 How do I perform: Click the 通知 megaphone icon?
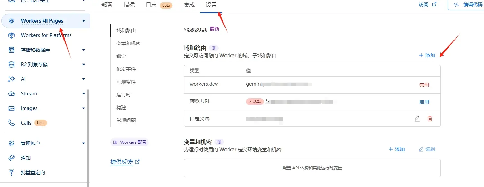[x=11, y=158]
